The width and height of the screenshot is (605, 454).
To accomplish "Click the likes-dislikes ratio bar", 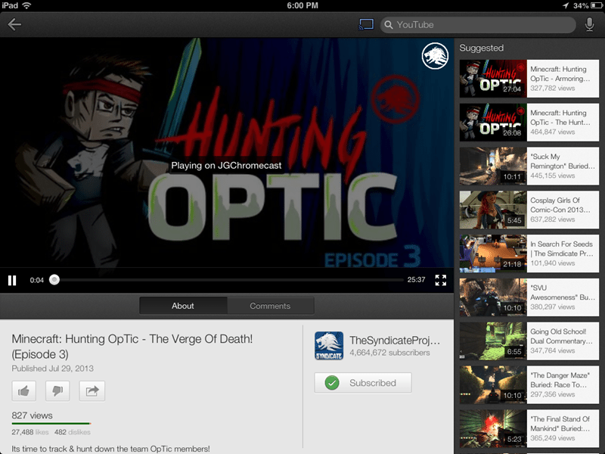I will (x=51, y=424).
